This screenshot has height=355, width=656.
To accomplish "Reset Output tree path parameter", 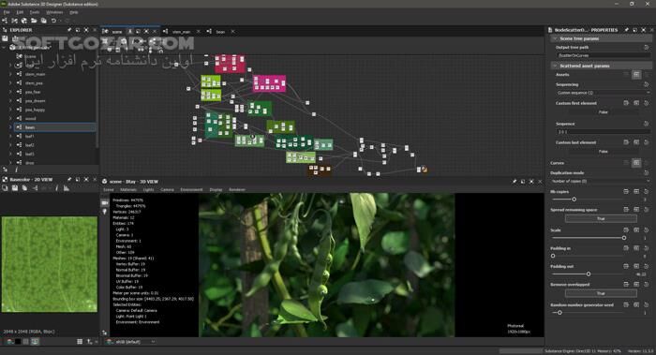I will [646, 47].
